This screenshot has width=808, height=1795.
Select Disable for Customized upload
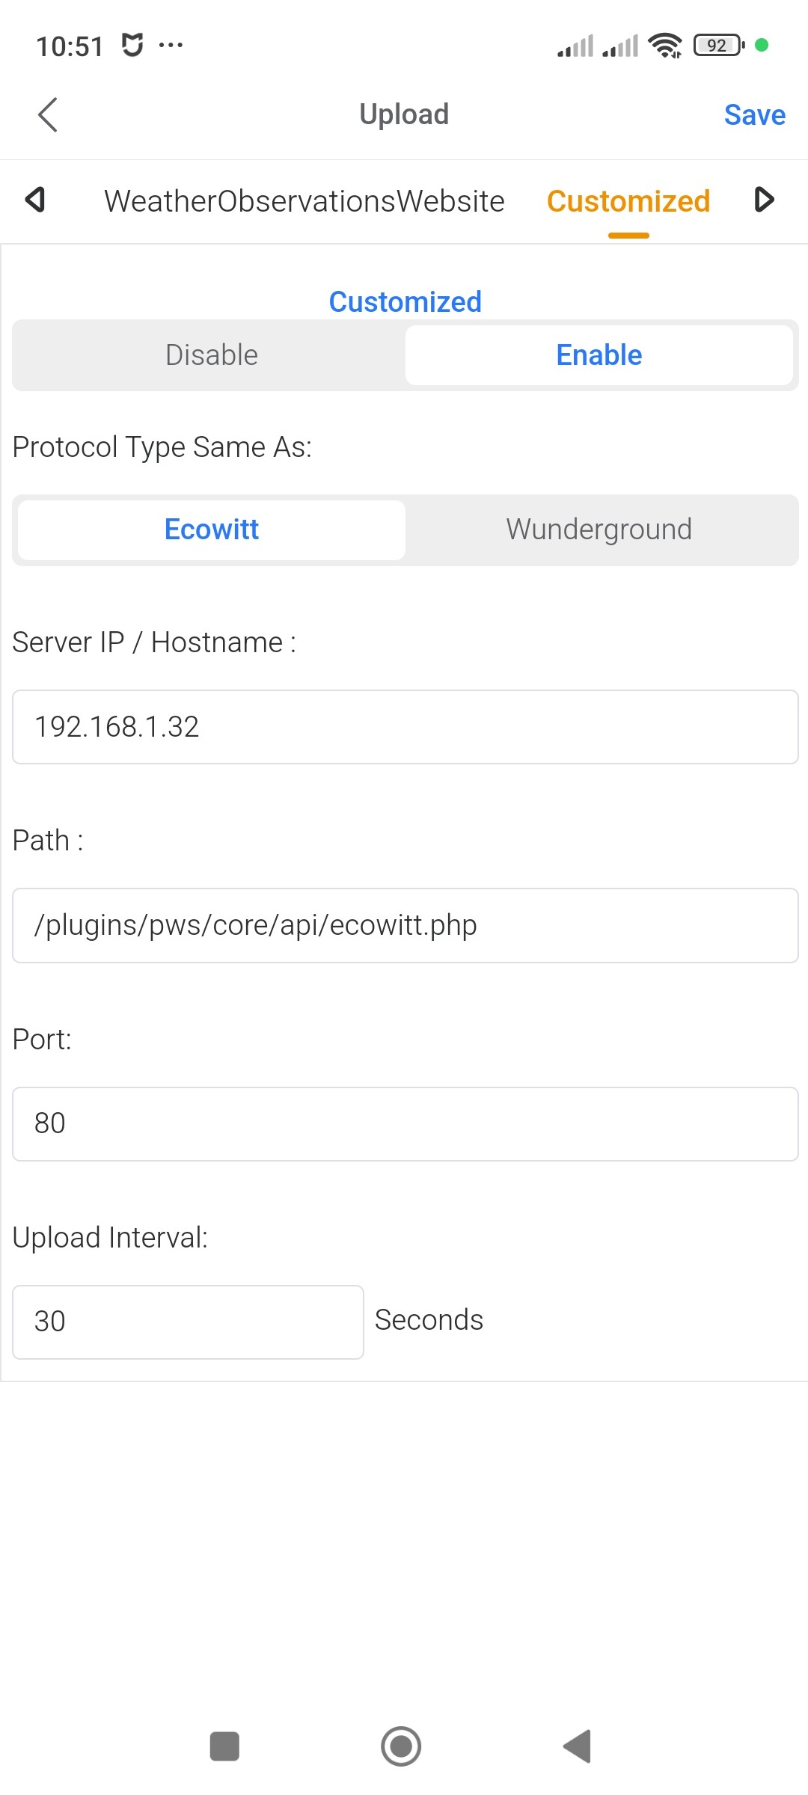click(x=211, y=355)
